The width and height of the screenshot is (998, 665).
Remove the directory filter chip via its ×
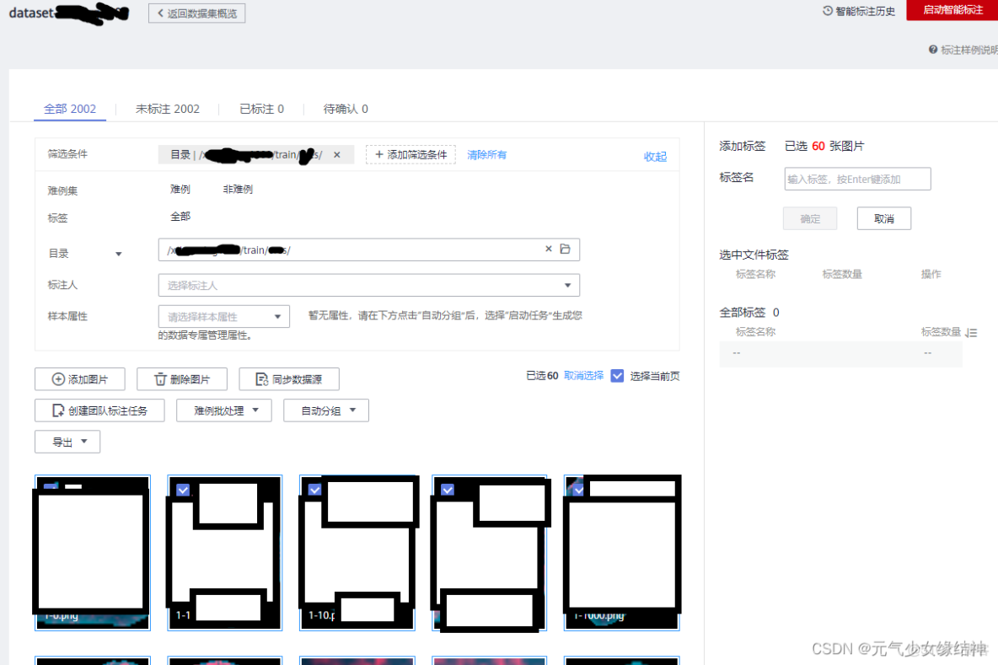pyautogui.click(x=337, y=154)
